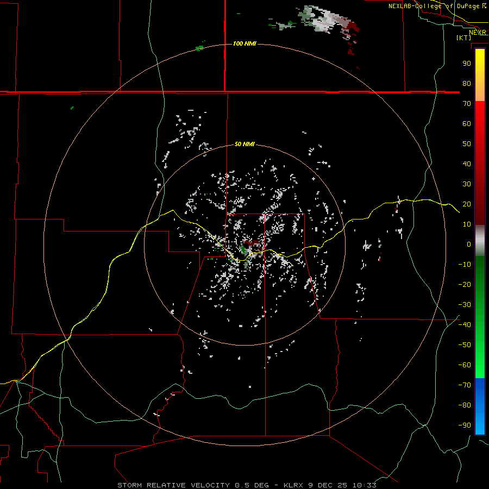The width and height of the screenshot is (489, 489).
Task: Click the gray zero-velocity segment of the color bar
Action: (480, 241)
